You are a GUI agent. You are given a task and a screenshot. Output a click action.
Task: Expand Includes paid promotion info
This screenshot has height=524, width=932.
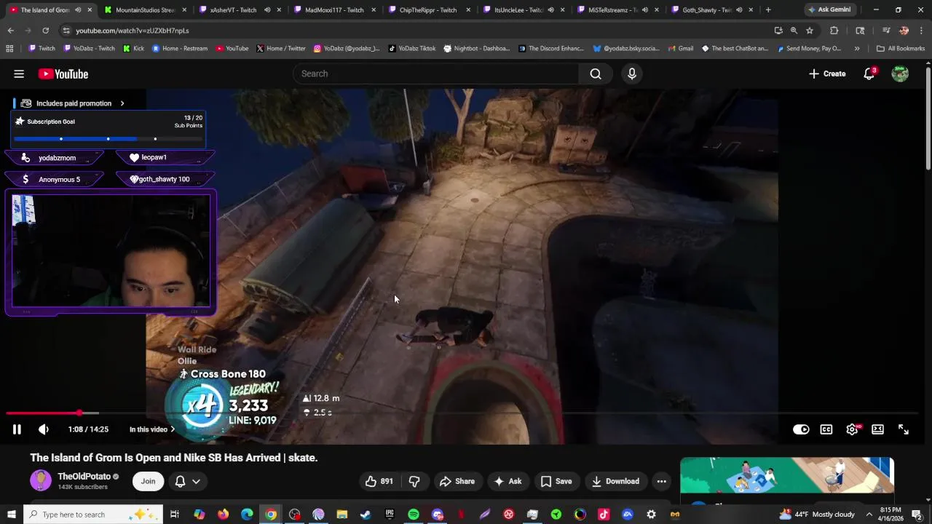click(122, 103)
